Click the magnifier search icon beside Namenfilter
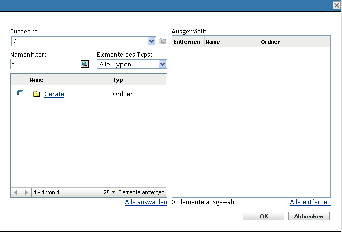The image size is (342, 232). (85, 64)
